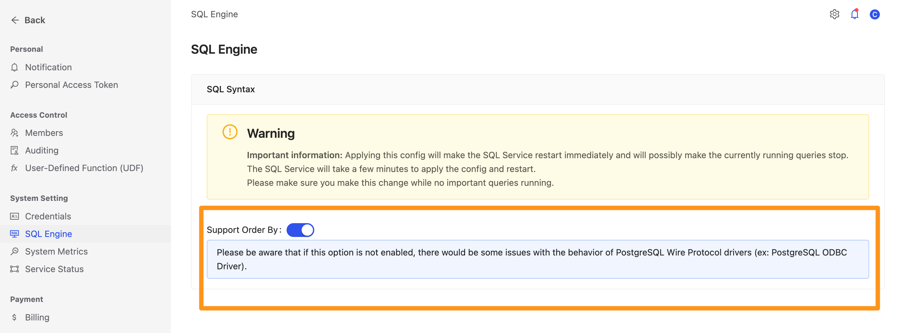Image resolution: width=905 pixels, height=333 pixels.
Task: Select SQL Engine in sidebar
Action: pos(48,234)
